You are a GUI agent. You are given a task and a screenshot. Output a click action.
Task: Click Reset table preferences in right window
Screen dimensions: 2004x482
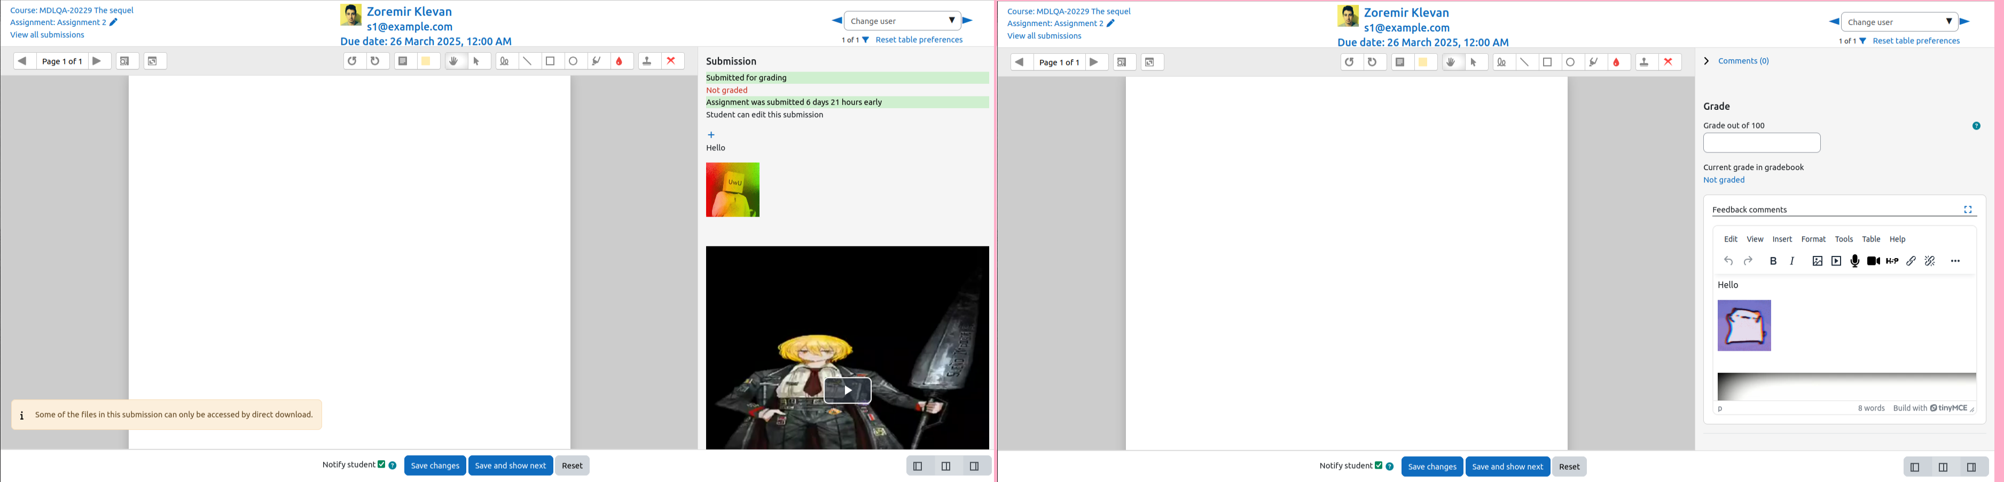click(x=1916, y=41)
